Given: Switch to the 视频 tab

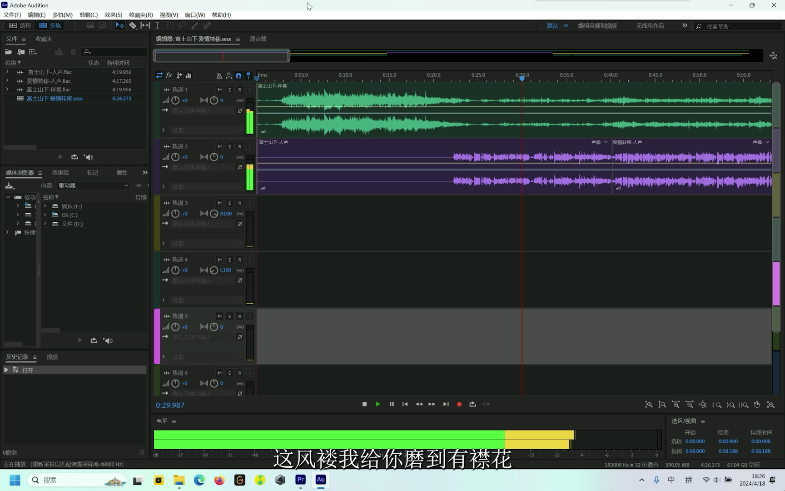Looking at the screenshot, I should 52,357.
